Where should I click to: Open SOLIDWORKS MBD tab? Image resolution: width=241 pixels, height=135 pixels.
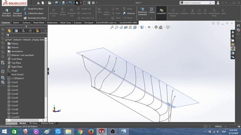tap(128, 22)
